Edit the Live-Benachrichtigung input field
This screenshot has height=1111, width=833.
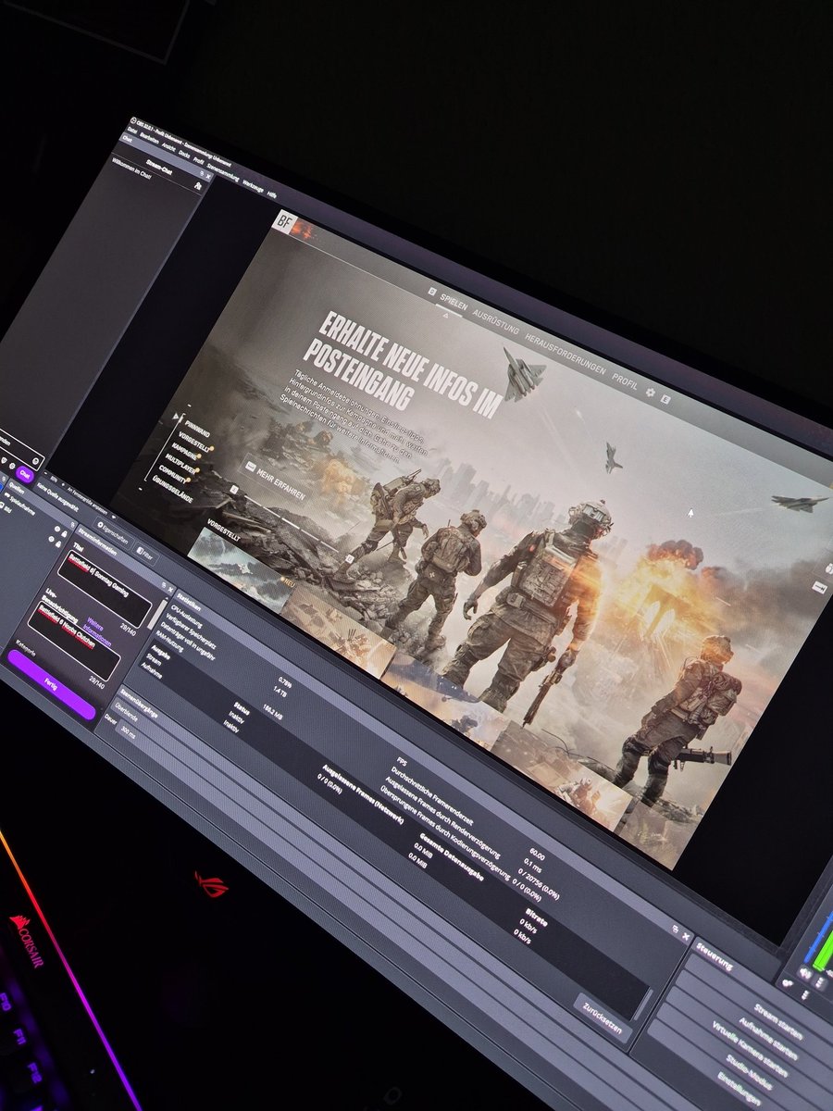[75, 641]
